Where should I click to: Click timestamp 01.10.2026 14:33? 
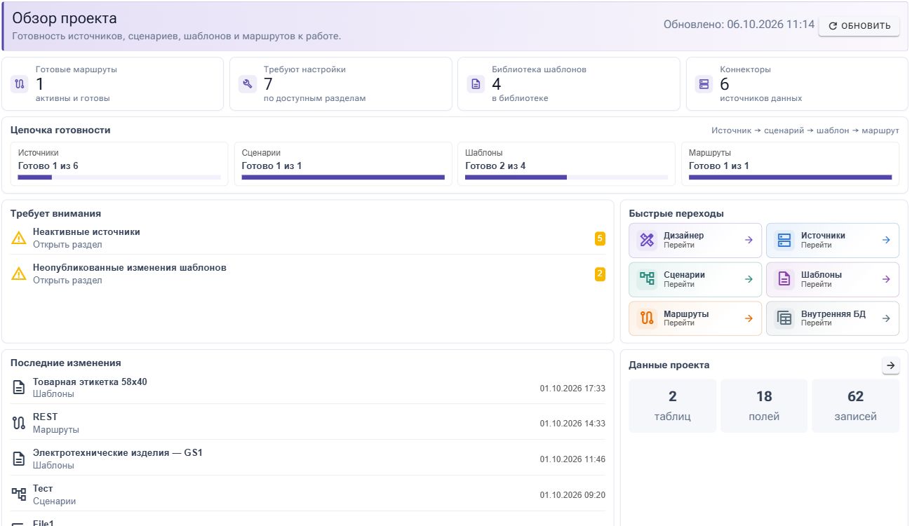tap(572, 424)
